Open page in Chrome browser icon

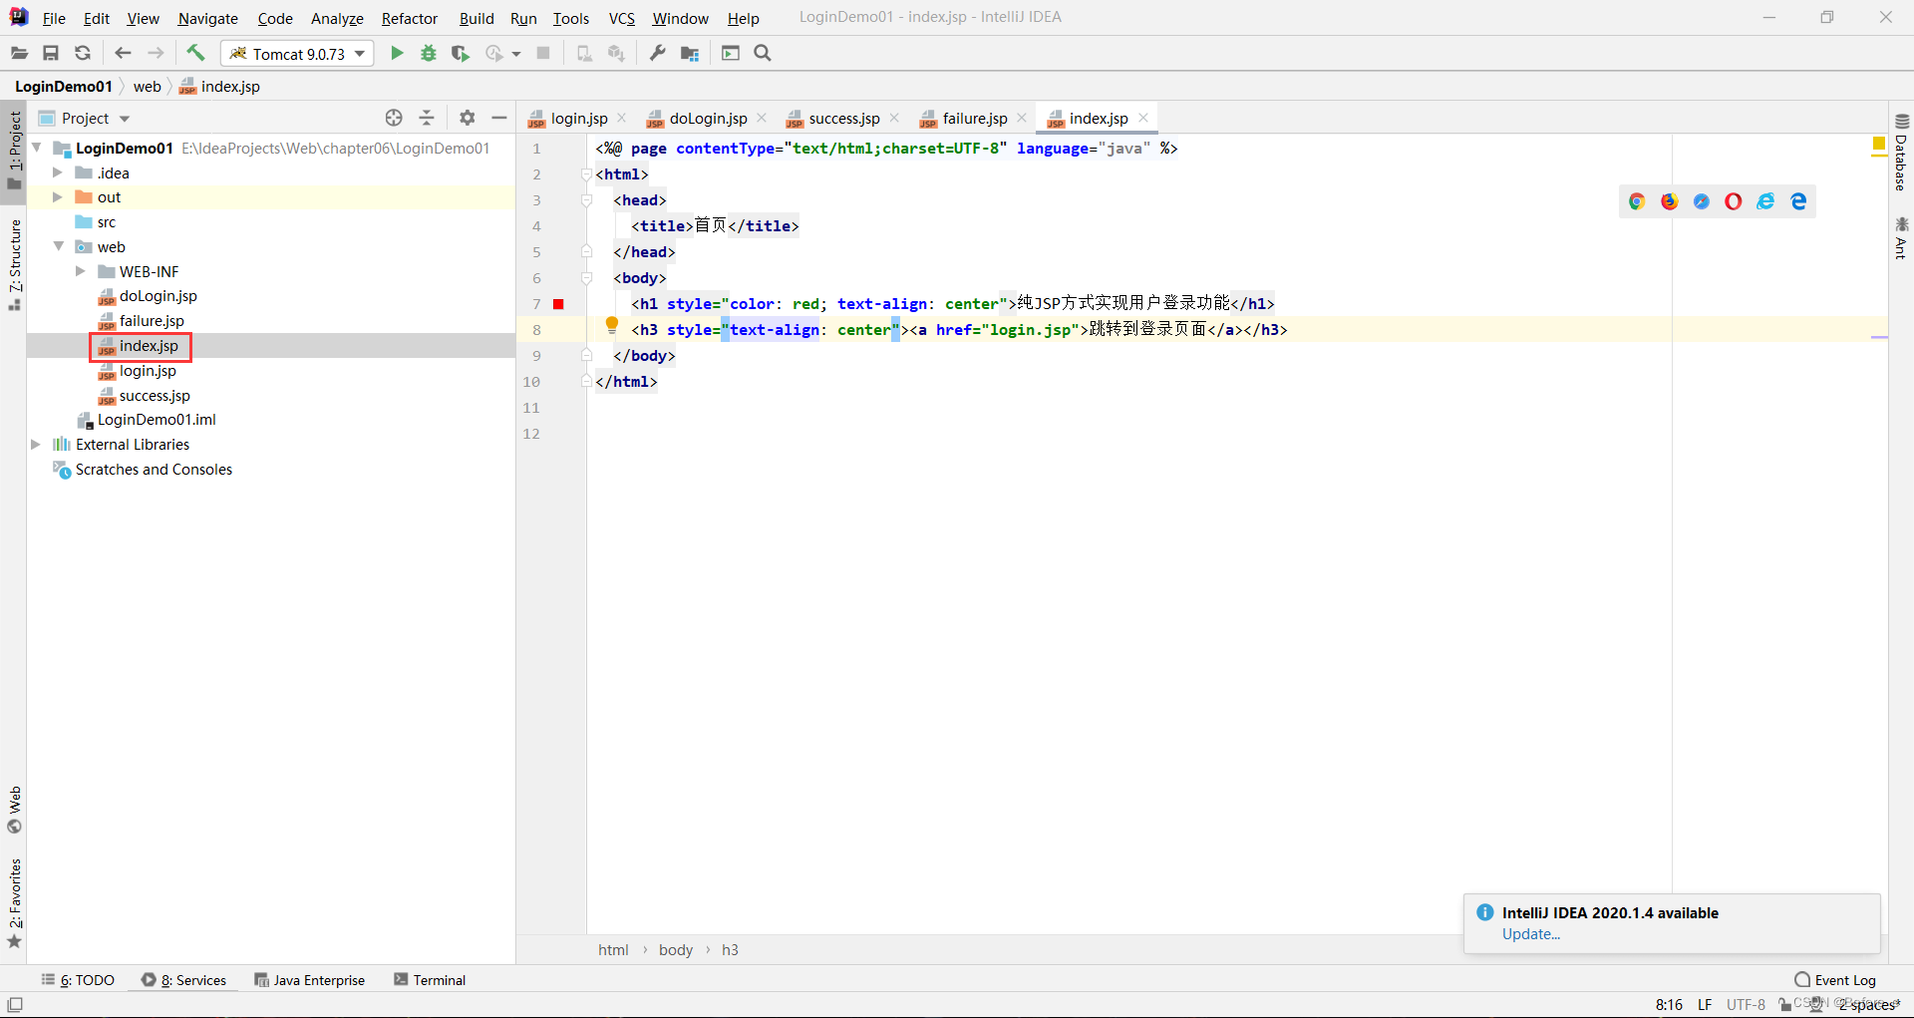click(x=1637, y=201)
